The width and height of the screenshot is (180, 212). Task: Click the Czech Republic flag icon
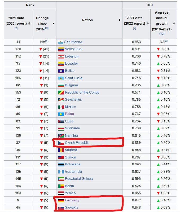(x=61, y=143)
